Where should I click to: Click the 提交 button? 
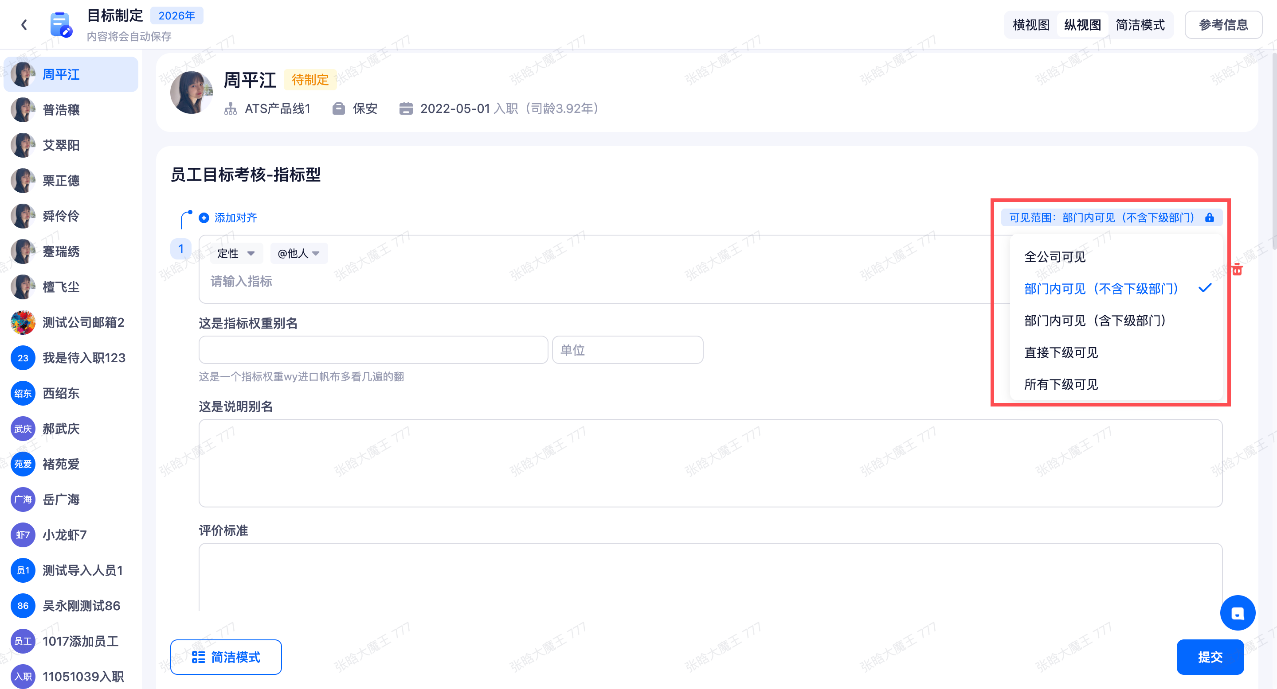tap(1210, 657)
